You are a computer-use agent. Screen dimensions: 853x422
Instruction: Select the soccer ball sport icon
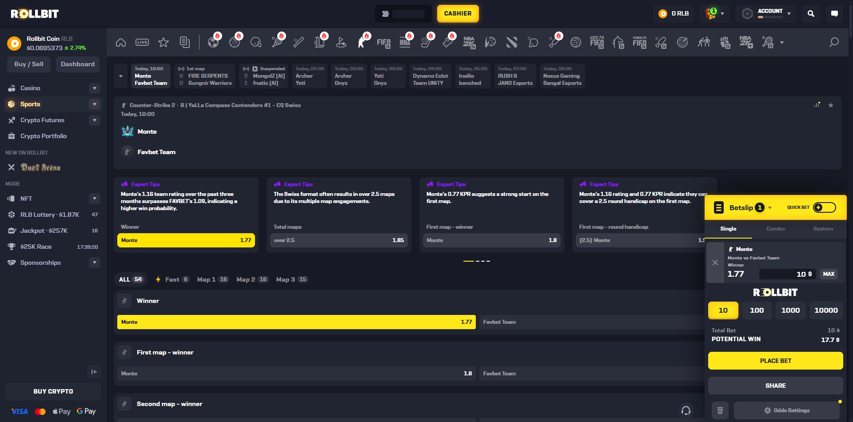click(x=213, y=42)
